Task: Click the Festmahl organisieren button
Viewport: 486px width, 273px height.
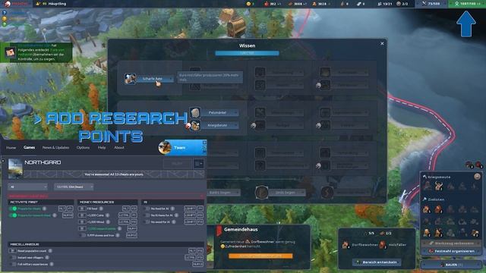Action: tap(451, 251)
